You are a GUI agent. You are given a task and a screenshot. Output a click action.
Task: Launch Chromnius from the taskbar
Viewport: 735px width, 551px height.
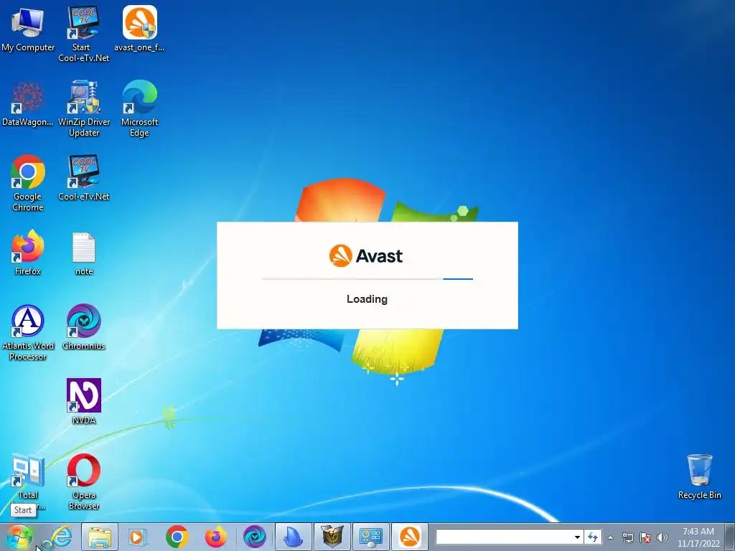coord(255,537)
